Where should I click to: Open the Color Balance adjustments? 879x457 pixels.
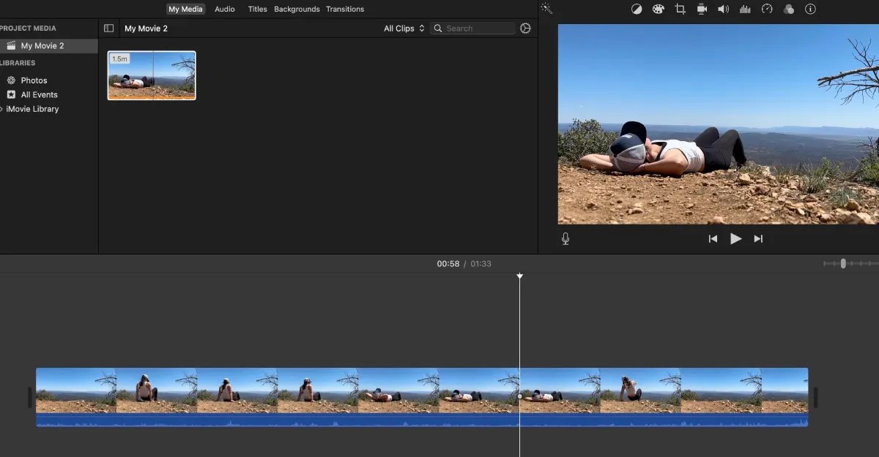(x=637, y=9)
